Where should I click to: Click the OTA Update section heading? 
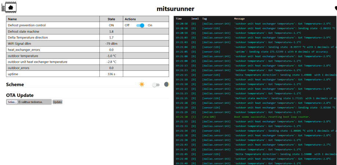pos(20,95)
